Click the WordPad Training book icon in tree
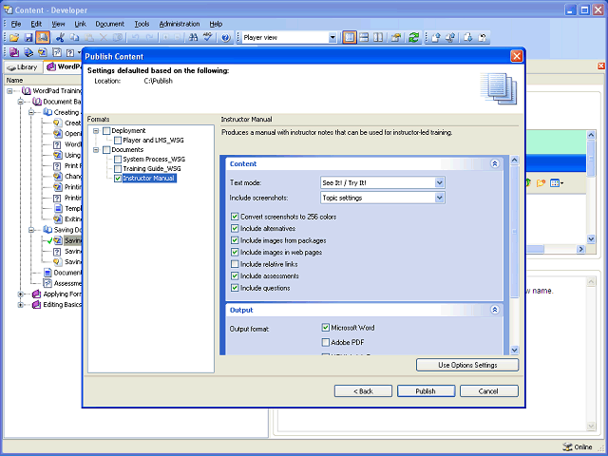608x456 pixels. click(x=27, y=91)
